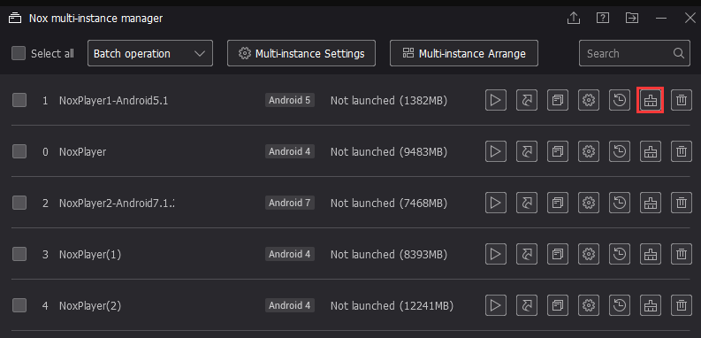Delete the NoxPlayer(1) instance
The height and width of the screenshot is (338, 701).
[x=682, y=254]
